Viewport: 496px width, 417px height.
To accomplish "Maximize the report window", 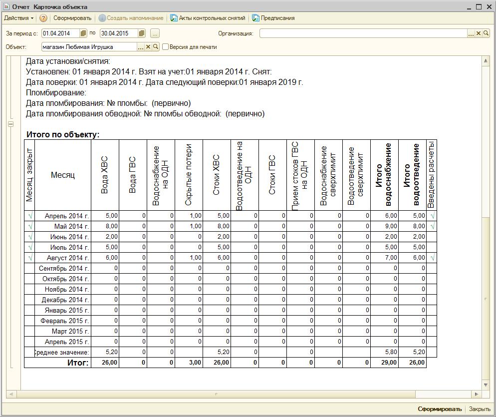I will (x=479, y=6).
